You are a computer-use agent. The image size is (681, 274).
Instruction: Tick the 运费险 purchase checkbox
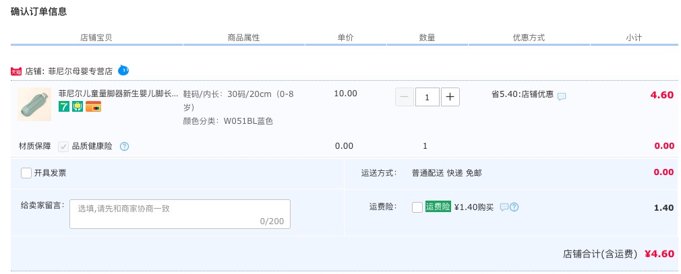point(417,207)
